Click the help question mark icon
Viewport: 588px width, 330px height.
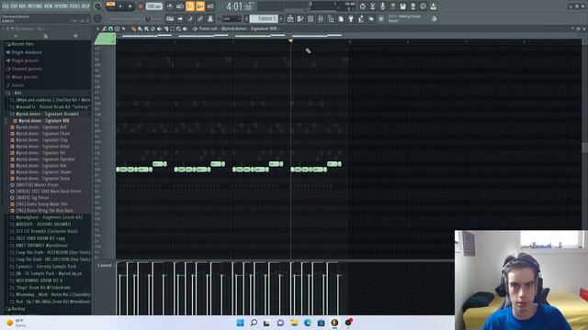tap(392, 6)
